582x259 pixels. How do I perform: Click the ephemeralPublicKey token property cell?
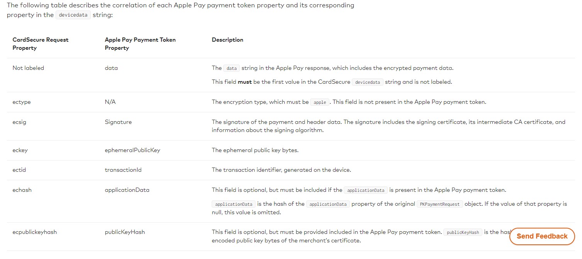(132, 150)
